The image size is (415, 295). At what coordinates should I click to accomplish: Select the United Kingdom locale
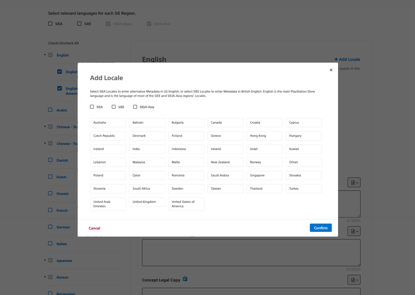[x=147, y=202]
